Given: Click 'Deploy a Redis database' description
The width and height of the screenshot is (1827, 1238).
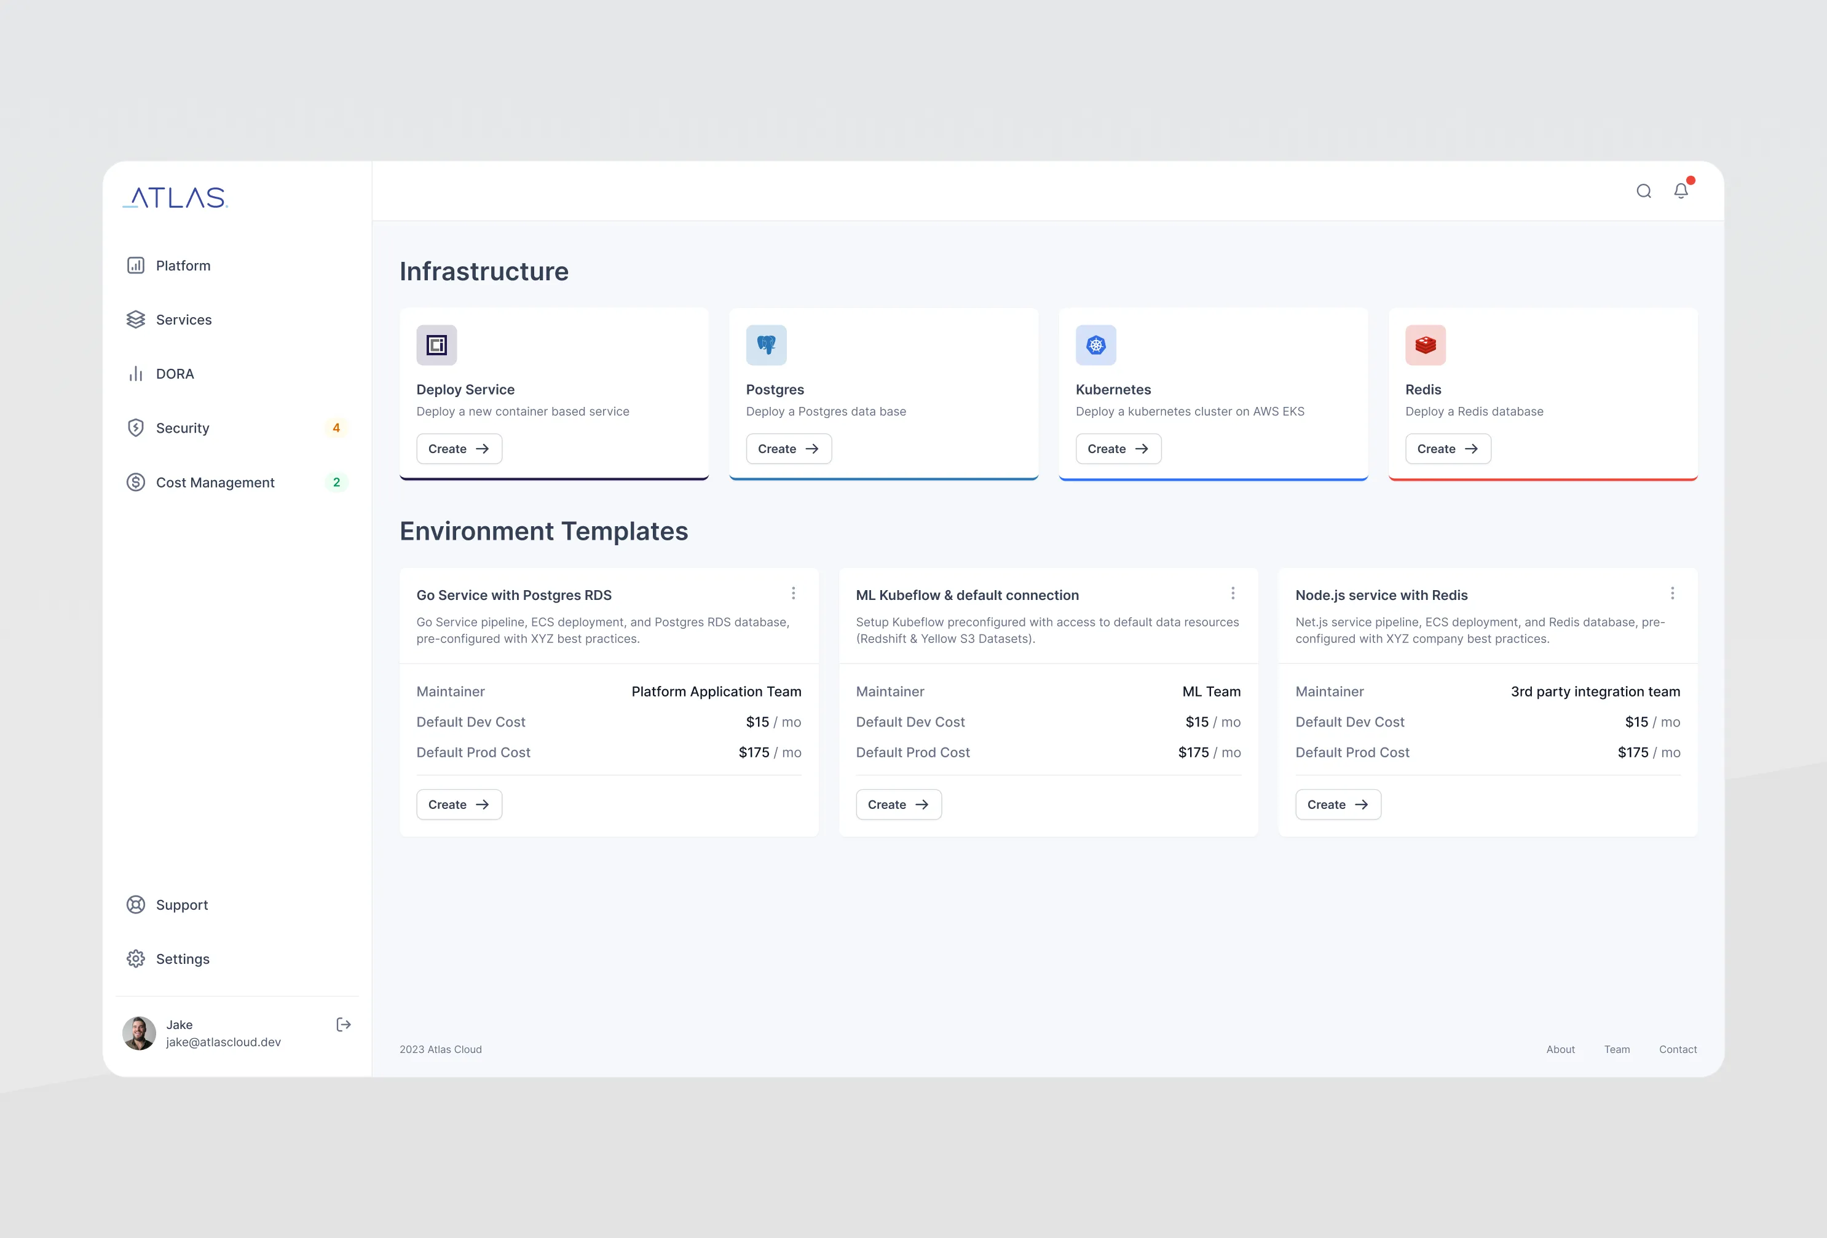Looking at the screenshot, I should pyautogui.click(x=1474, y=412).
